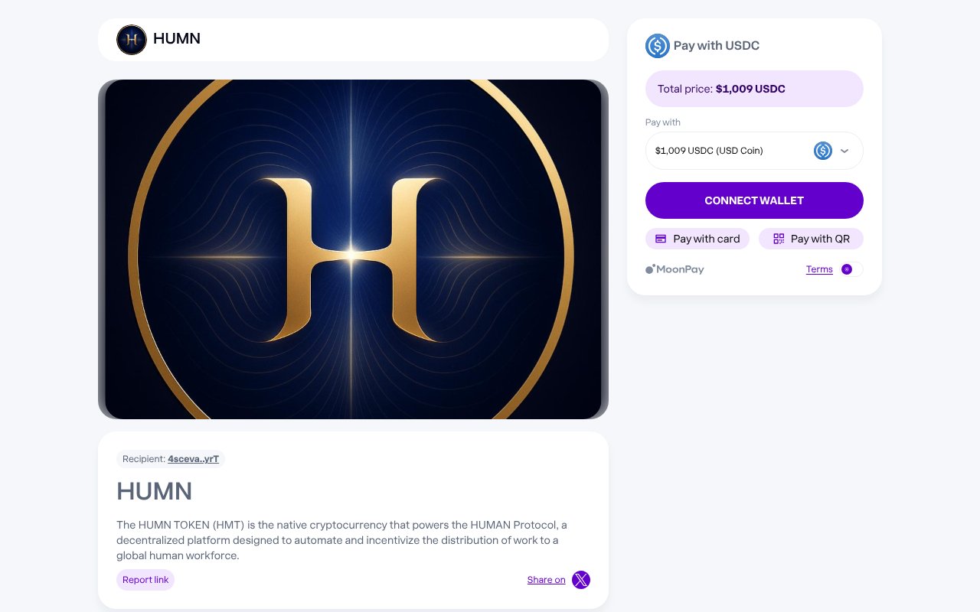
Task: Expand the chevron on the USDC payment selector
Action: coord(844,151)
